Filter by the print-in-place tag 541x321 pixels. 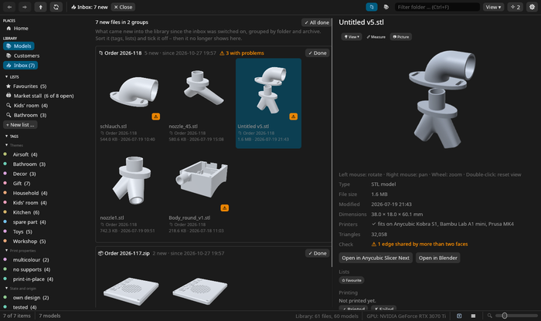click(x=32, y=279)
